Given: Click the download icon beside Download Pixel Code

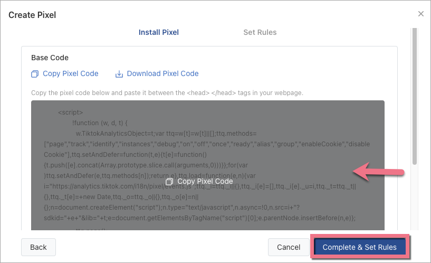Looking at the screenshot, I should pyautogui.click(x=119, y=74).
